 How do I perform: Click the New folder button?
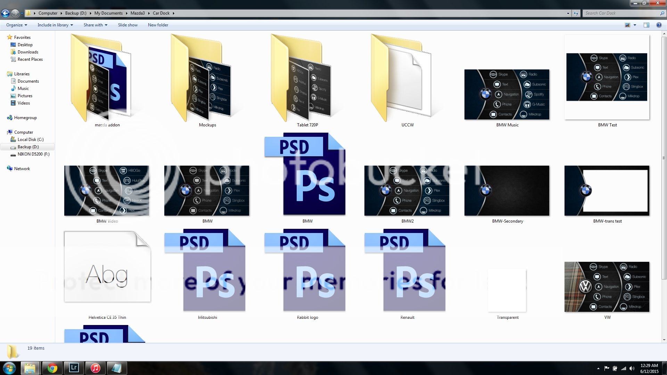pyautogui.click(x=158, y=25)
